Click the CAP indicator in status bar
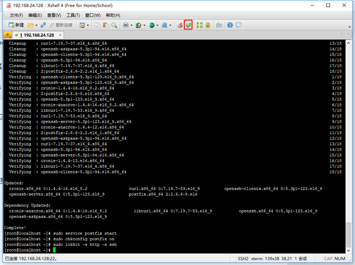 pyautogui.click(x=328, y=258)
